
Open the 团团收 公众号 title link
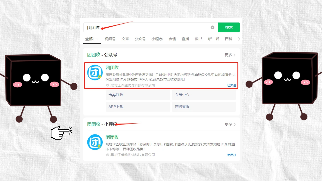point(112,67)
